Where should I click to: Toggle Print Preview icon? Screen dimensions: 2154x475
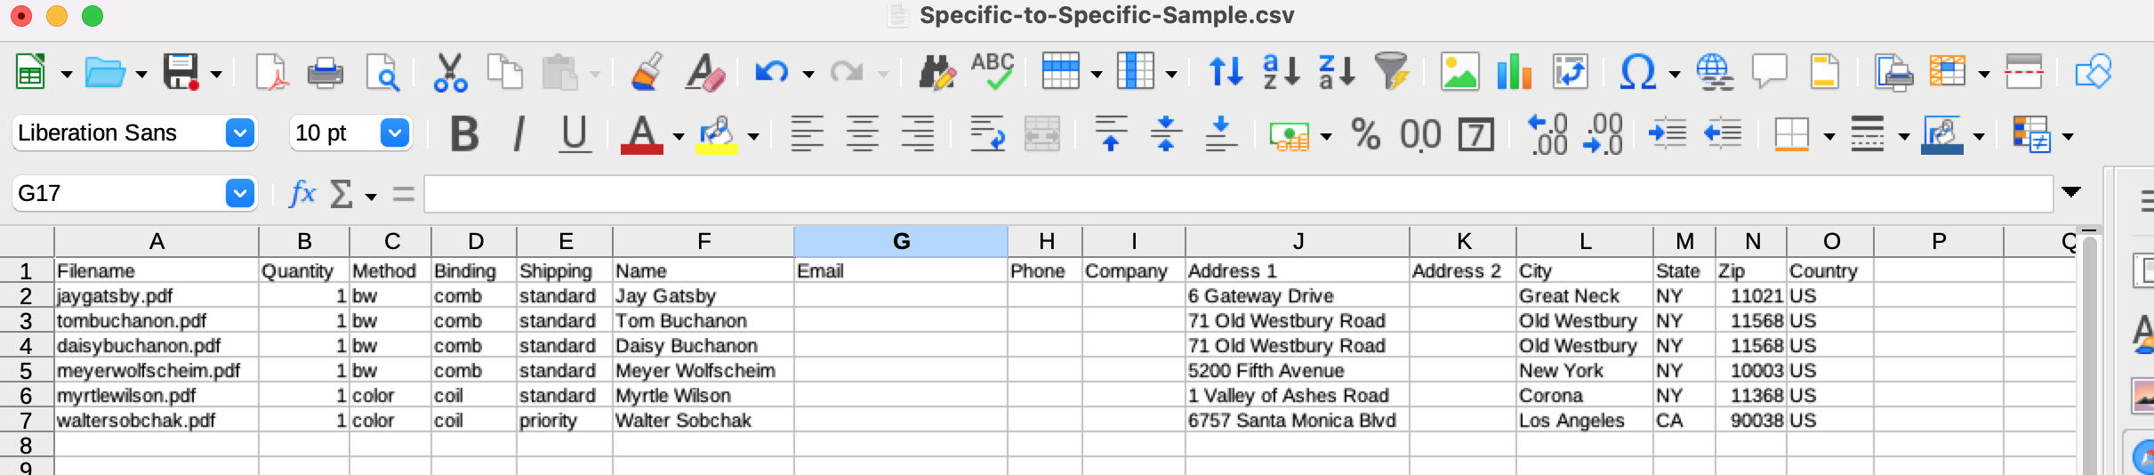tap(382, 72)
